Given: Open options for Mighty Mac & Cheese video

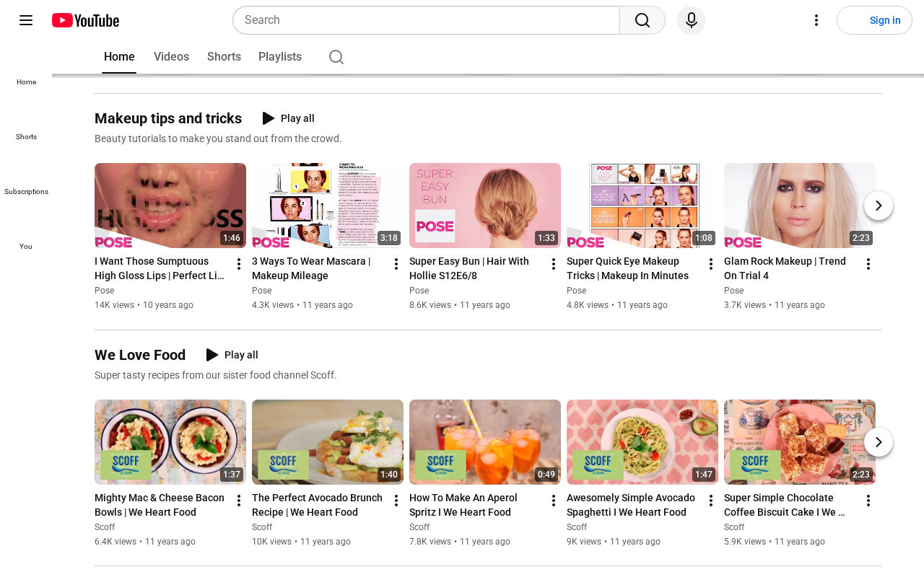Looking at the screenshot, I should (x=239, y=501).
